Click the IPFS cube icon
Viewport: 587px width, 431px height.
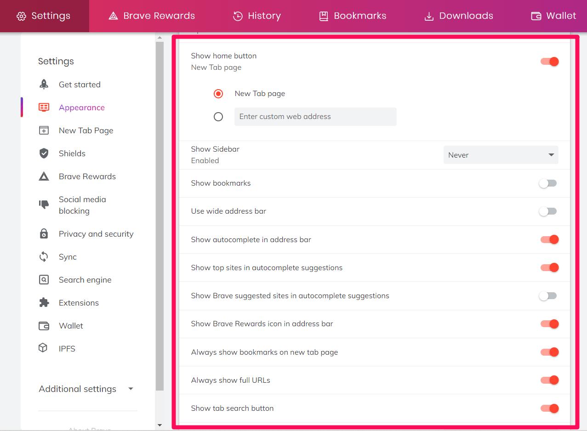pyautogui.click(x=44, y=348)
